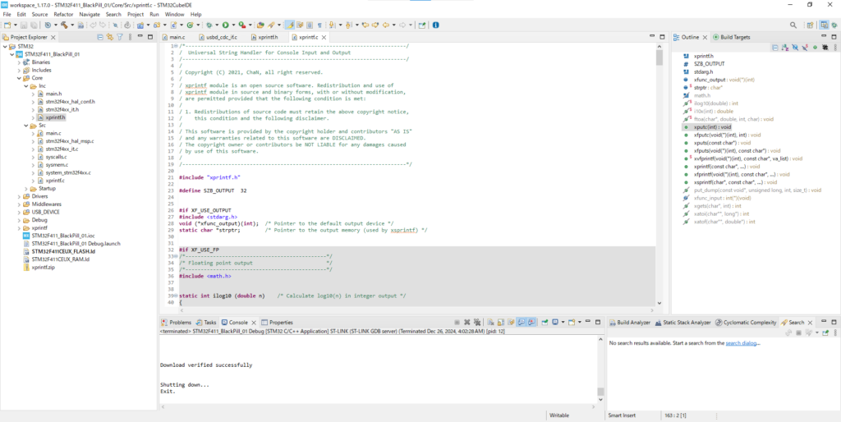Click the green Run button in toolbar

click(226, 25)
